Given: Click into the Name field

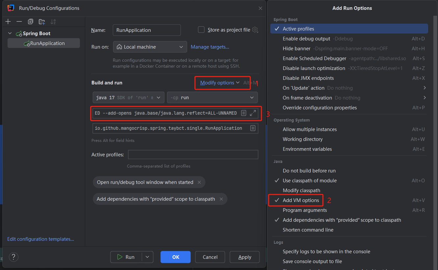Looking at the screenshot, I should point(147,30).
